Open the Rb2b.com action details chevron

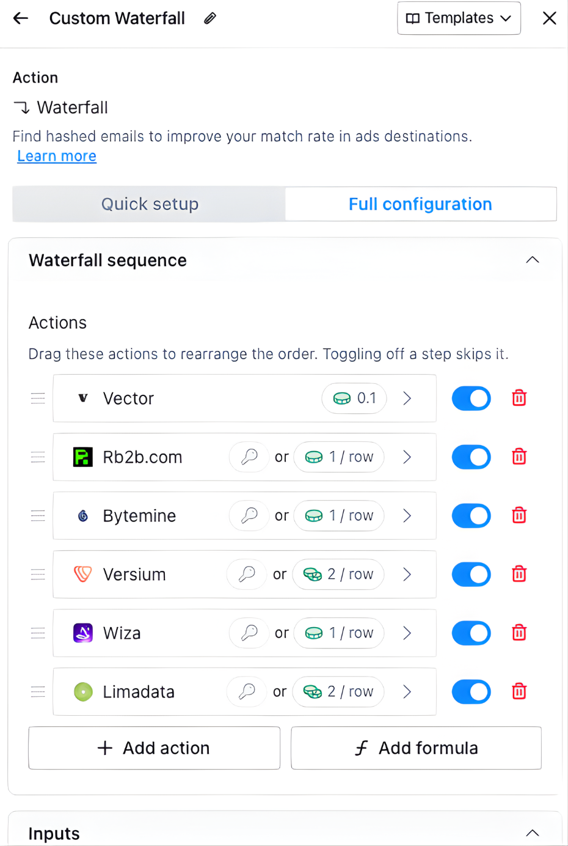tap(407, 457)
